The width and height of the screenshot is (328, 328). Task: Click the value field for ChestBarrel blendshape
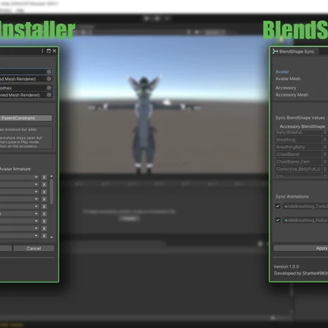tap(325, 155)
